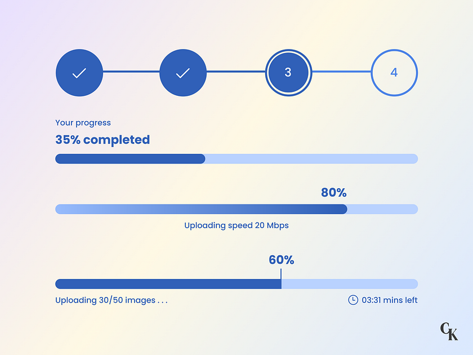Expand details under 35% completed bar
This screenshot has width=473, height=355.
point(236,159)
